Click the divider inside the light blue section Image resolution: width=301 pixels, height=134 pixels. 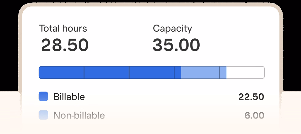(x=219, y=73)
